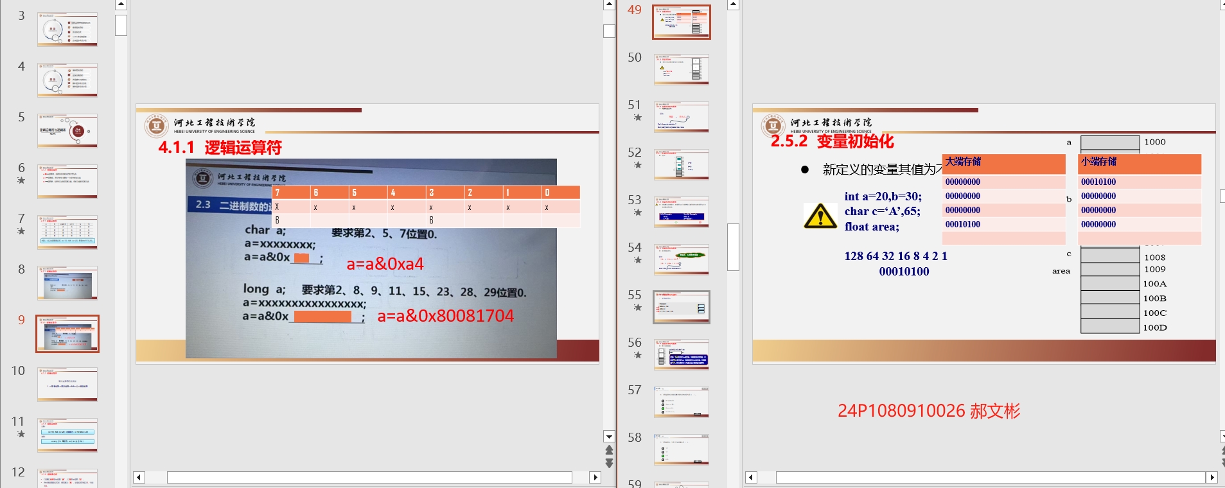
Task: Click red text "a=a&0x80081704"
Action: coord(445,316)
